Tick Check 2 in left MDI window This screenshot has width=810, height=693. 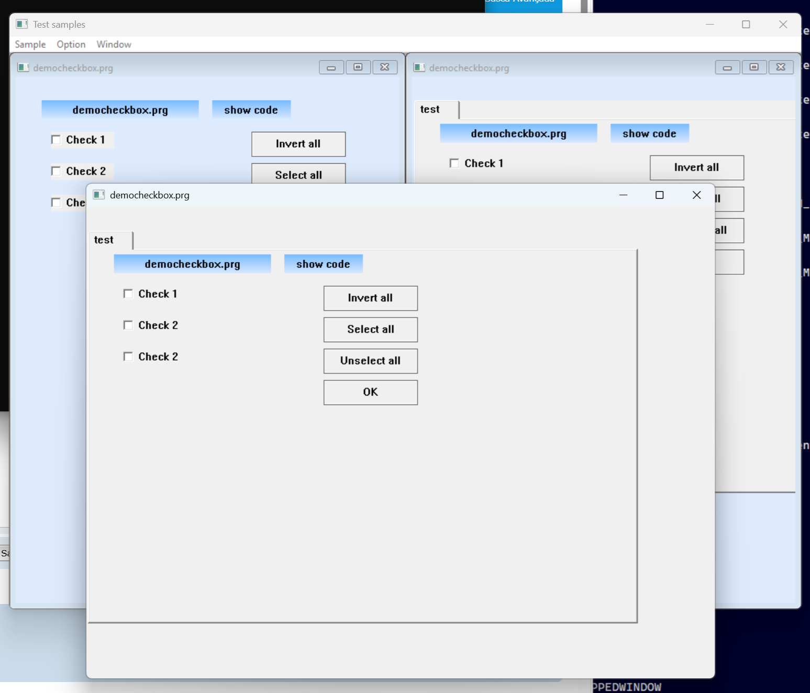click(56, 171)
